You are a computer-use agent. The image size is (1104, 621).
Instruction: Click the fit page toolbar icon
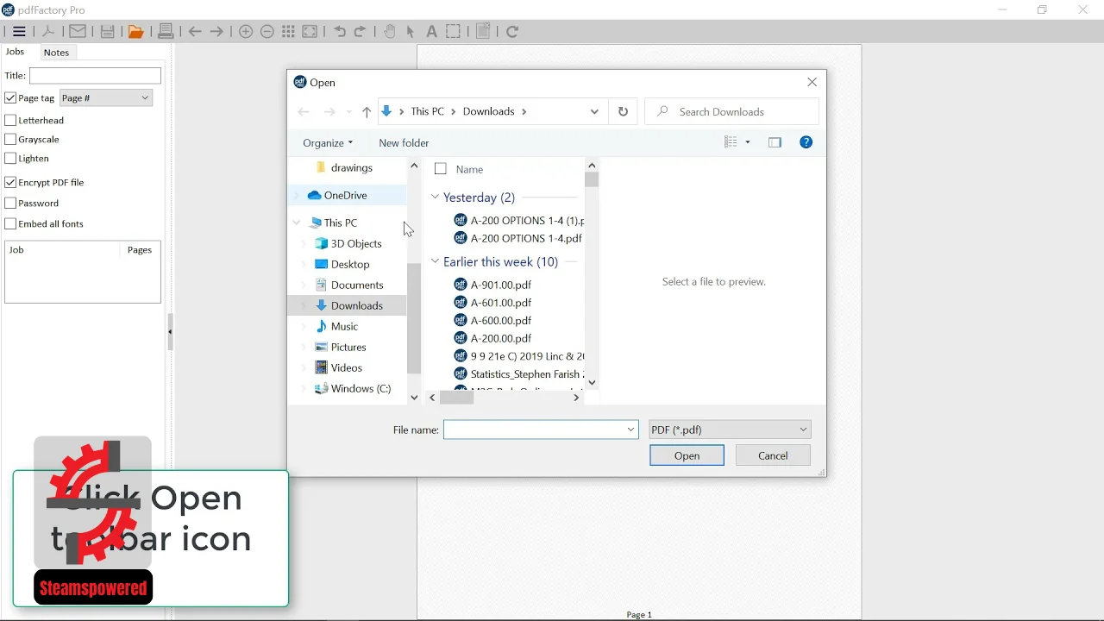[x=310, y=32]
